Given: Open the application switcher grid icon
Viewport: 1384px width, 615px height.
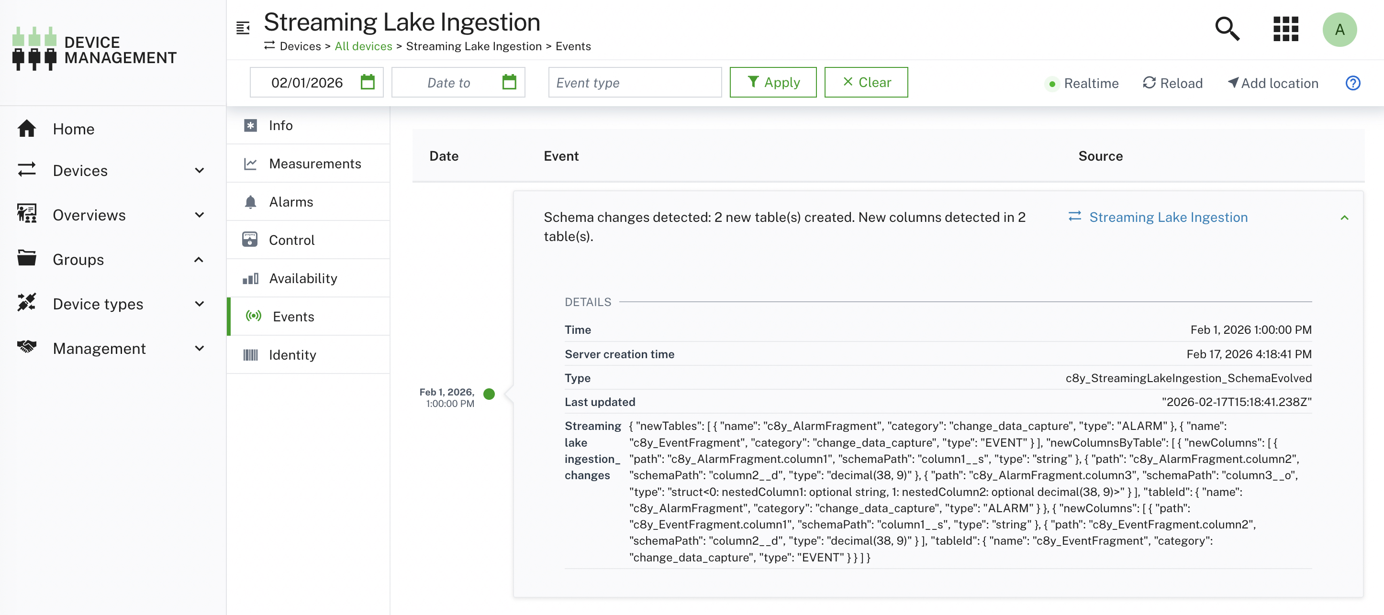Looking at the screenshot, I should pos(1286,29).
